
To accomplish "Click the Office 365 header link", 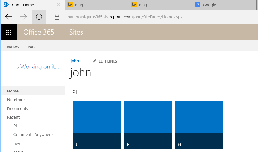I will [39, 32].
